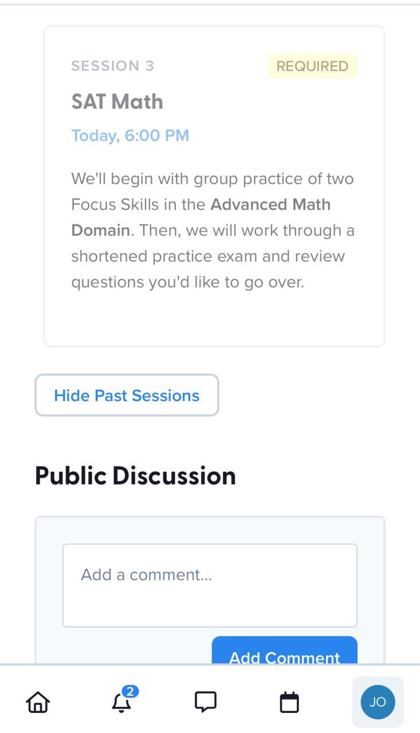Click the SESSION 3 label
Viewport: 420px width, 733px height.
113,66
